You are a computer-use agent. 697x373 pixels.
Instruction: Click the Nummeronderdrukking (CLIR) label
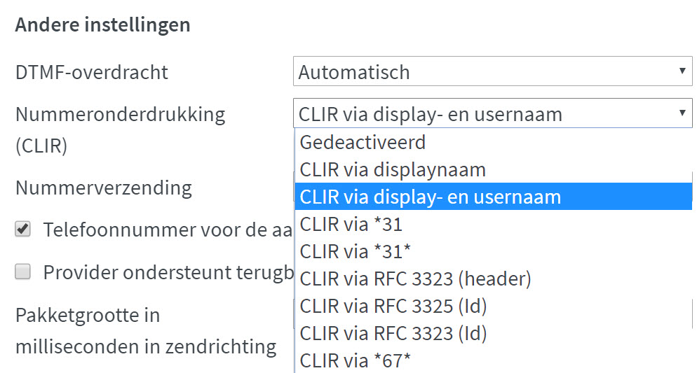[x=120, y=114]
